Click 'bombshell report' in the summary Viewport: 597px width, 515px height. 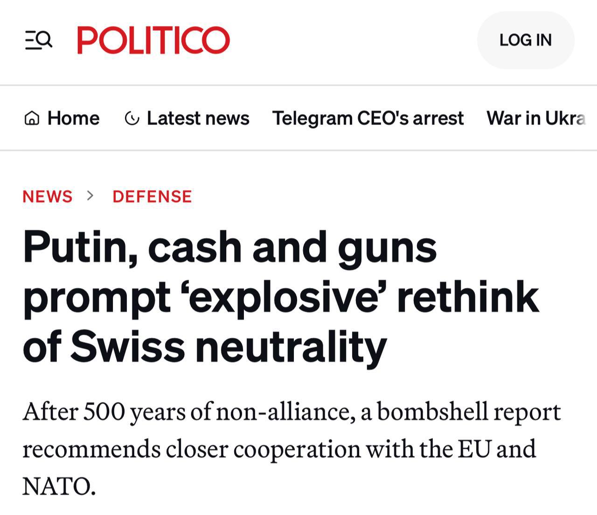469,412
